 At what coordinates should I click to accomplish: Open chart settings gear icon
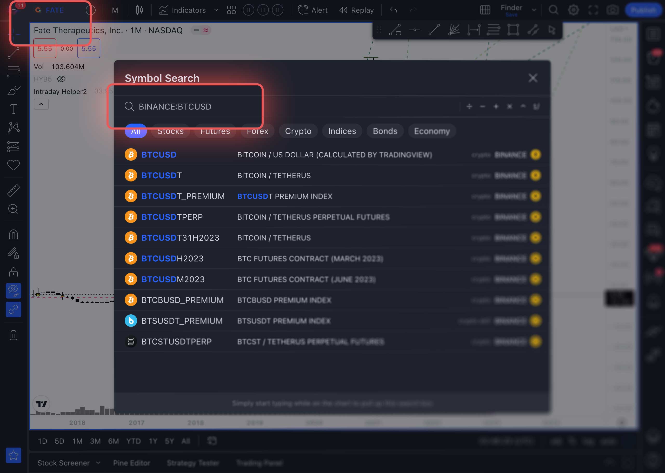tap(573, 10)
